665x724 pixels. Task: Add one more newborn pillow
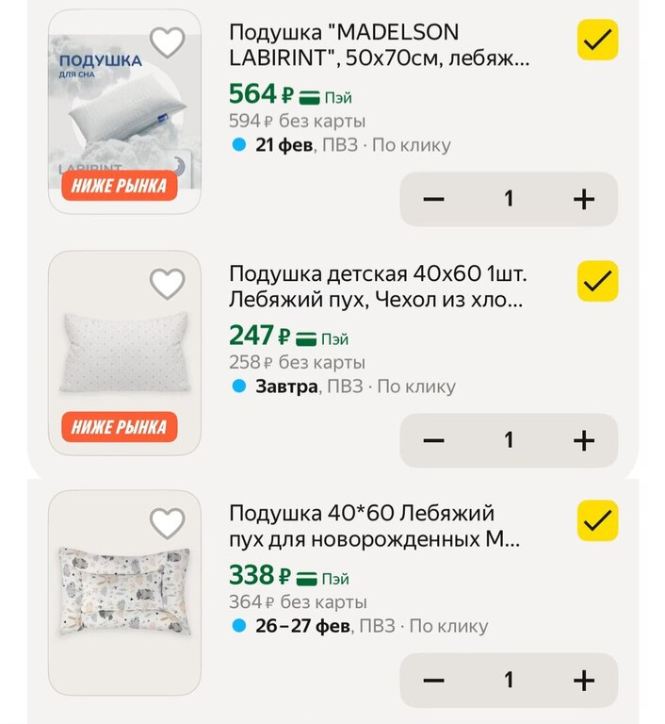click(584, 681)
